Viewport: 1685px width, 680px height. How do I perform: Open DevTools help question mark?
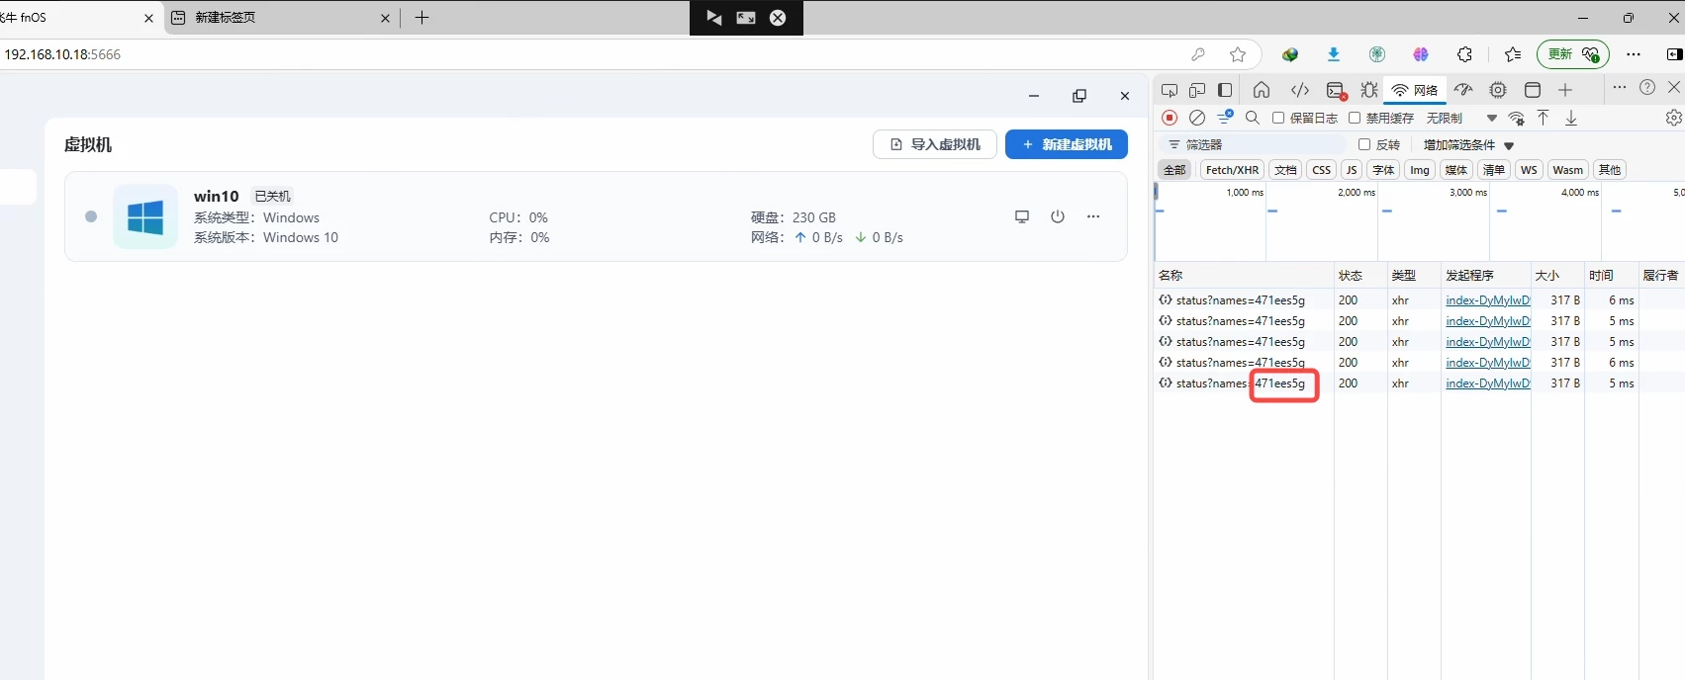click(x=1647, y=87)
